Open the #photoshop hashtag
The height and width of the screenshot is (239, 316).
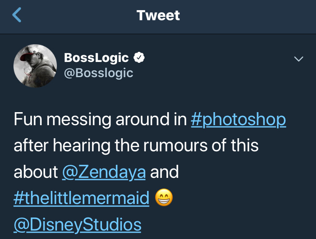238,120
